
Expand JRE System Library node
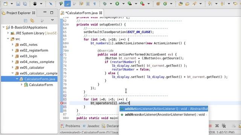8,33
